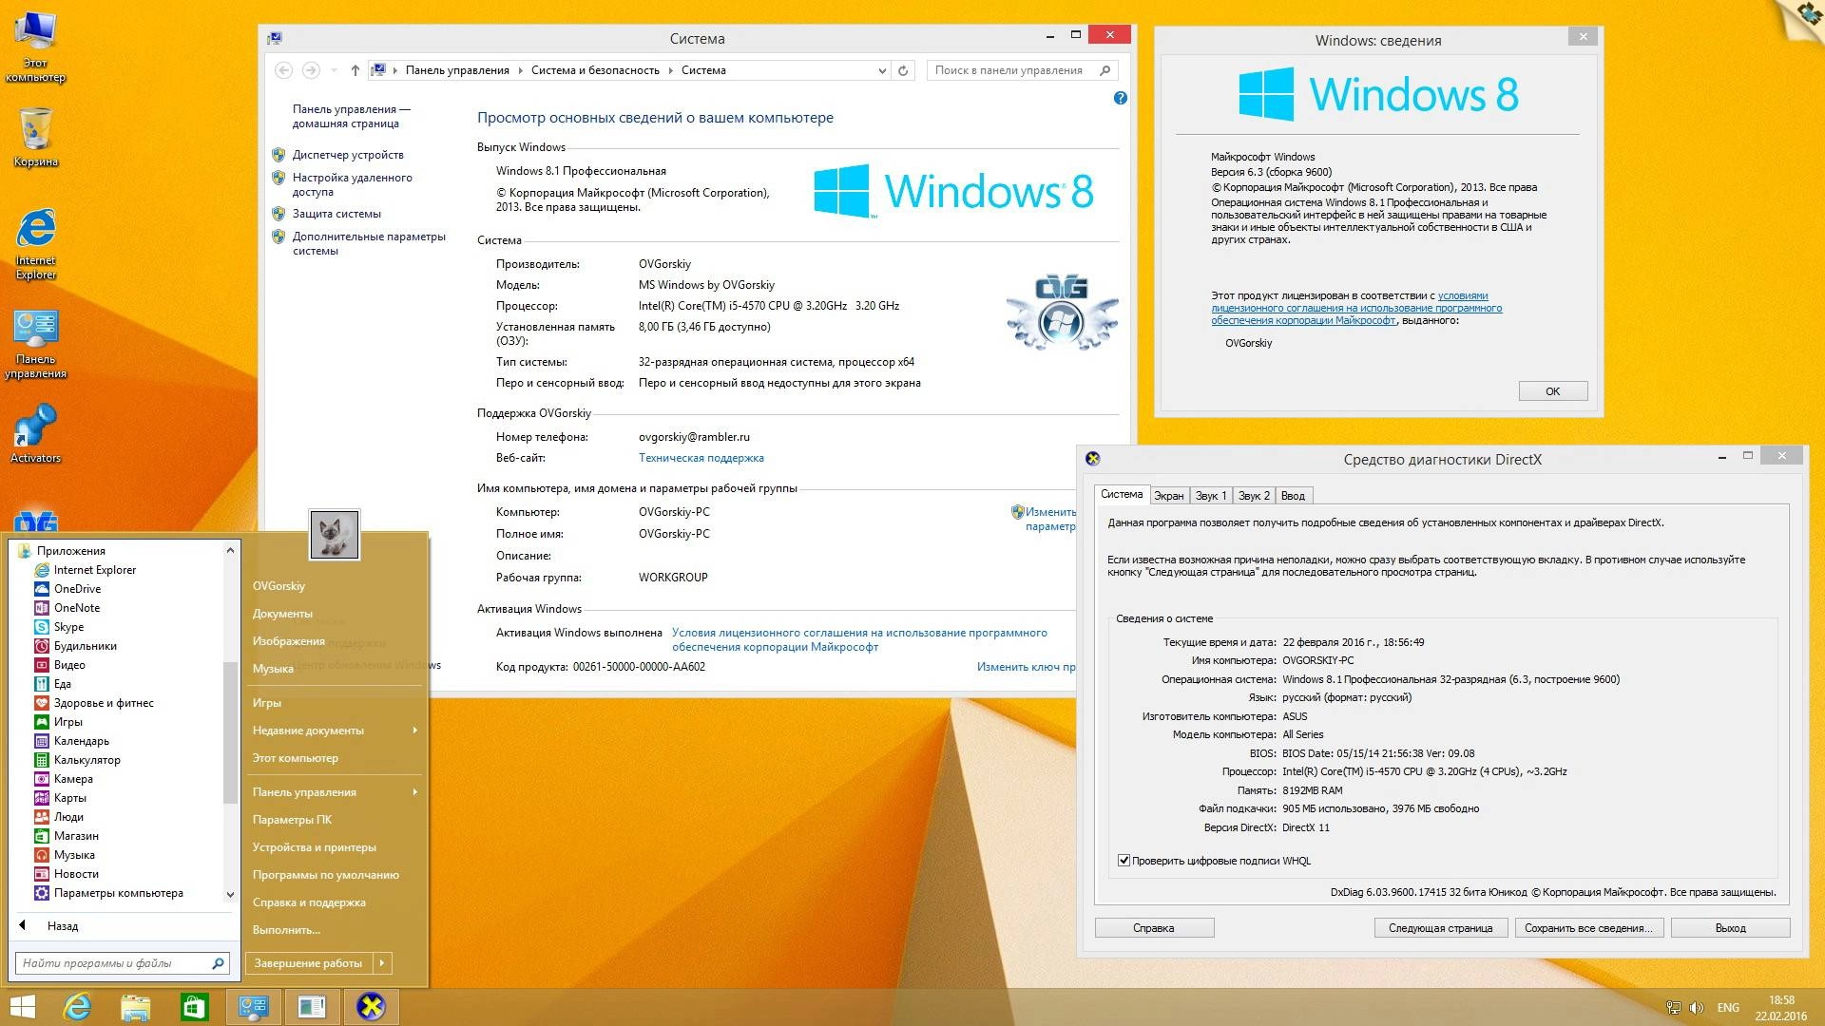The width and height of the screenshot is (1825, 1026).
Task: Click Система и безопасность breadcrumb
Action: 595,70
